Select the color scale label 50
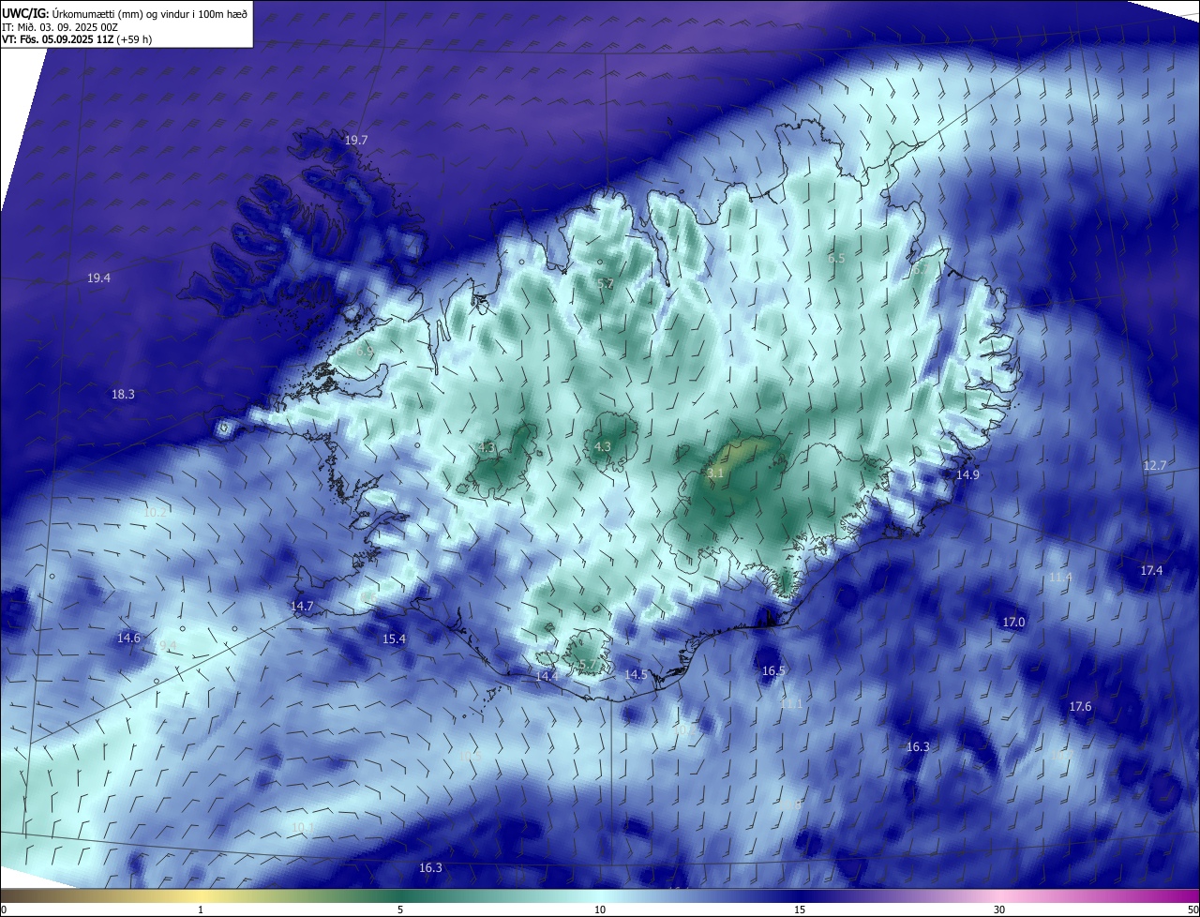The image size is (1200, 917). coord(1192,909)
